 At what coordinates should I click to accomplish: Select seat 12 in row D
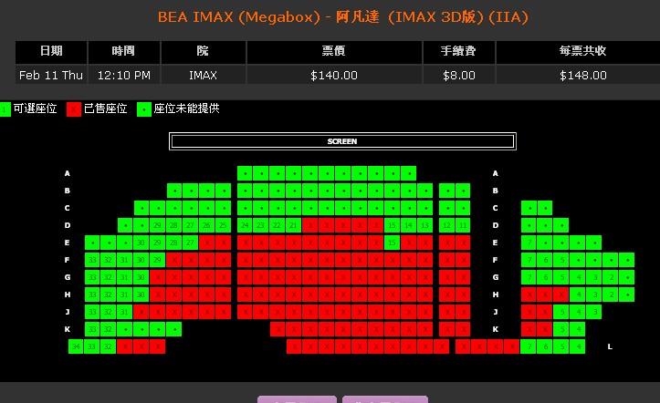click(x=447, y=225)
